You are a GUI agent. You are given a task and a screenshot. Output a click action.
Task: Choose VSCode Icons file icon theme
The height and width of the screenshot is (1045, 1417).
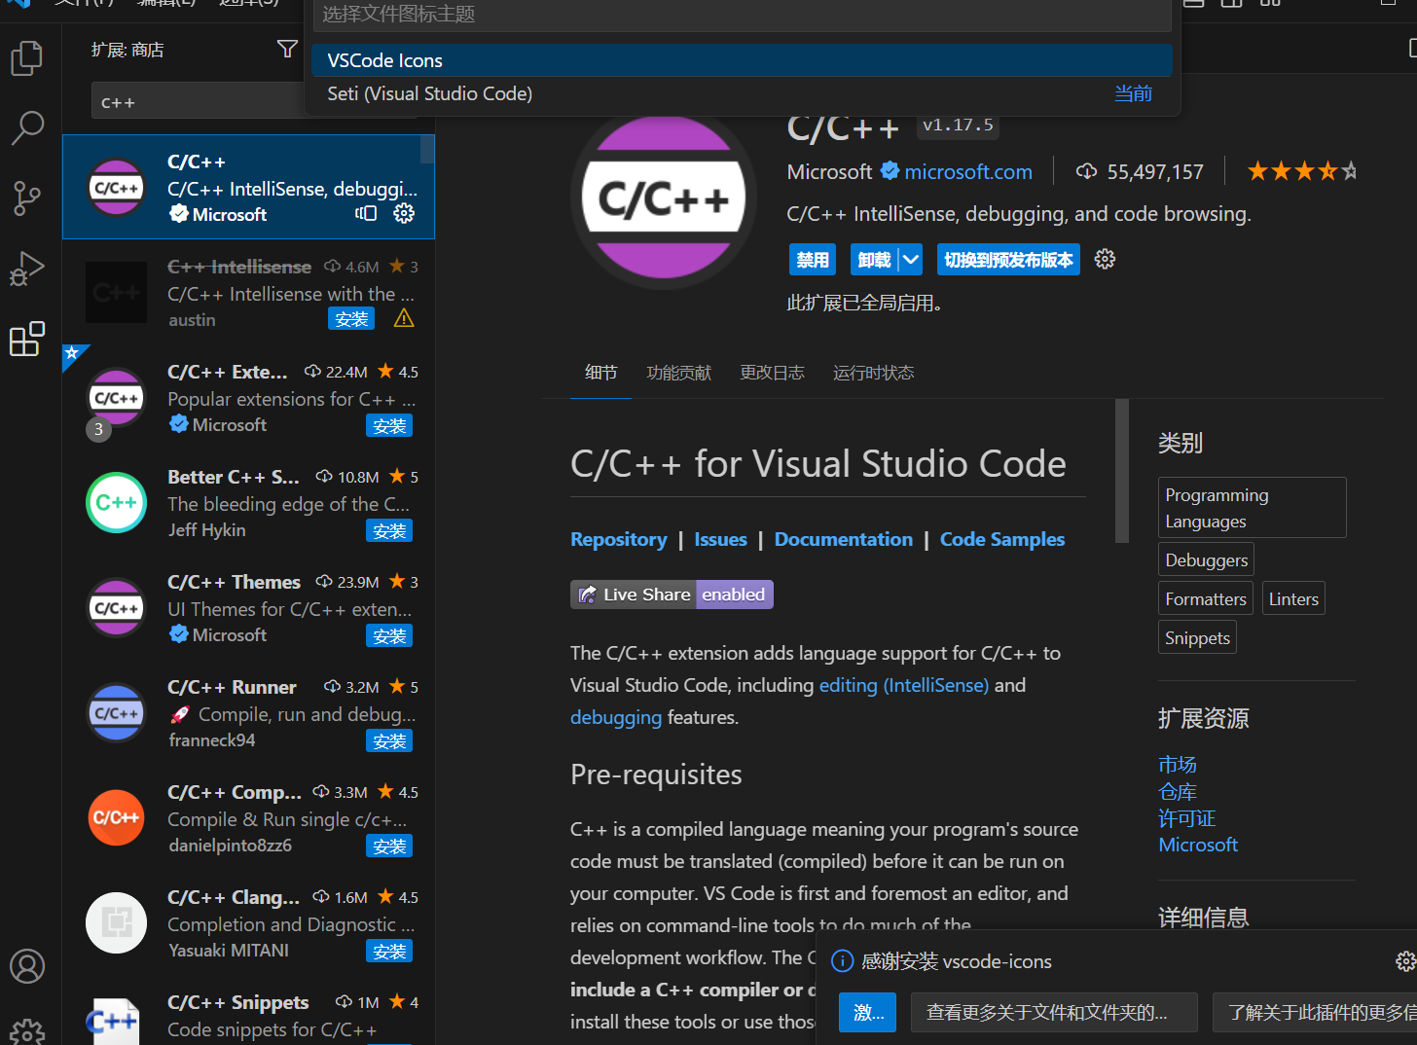[742, 60]
